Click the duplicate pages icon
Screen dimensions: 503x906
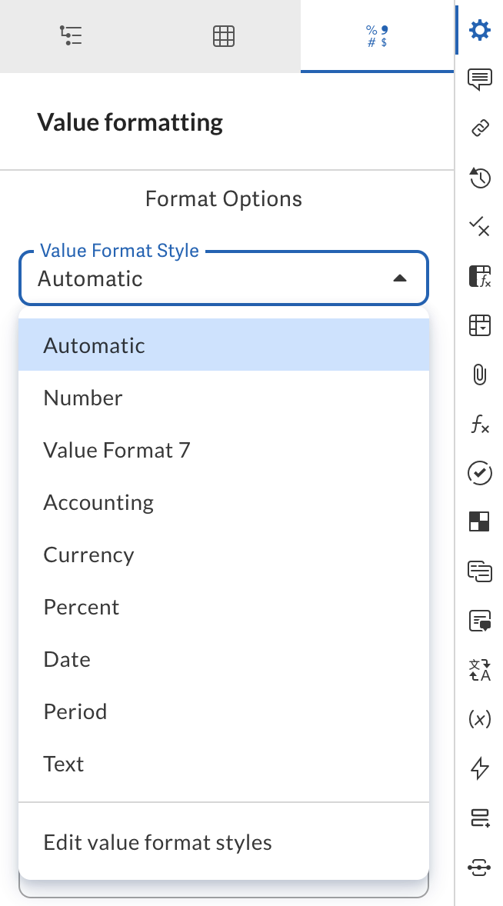[x=479, y=571]
